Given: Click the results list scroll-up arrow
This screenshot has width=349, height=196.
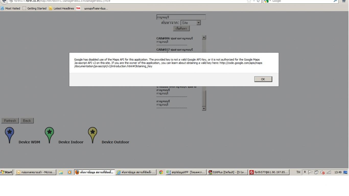Looking at the screenshot, I should [204, 37].
